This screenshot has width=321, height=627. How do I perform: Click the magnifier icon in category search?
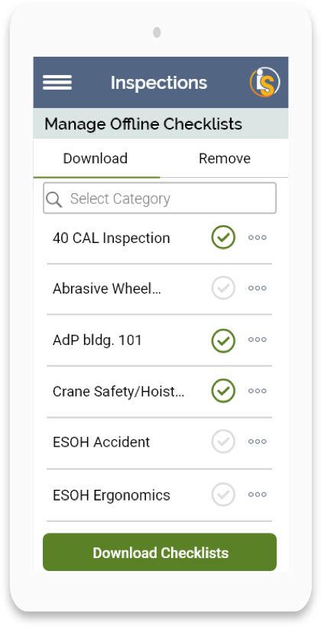(x=53, y=199)
